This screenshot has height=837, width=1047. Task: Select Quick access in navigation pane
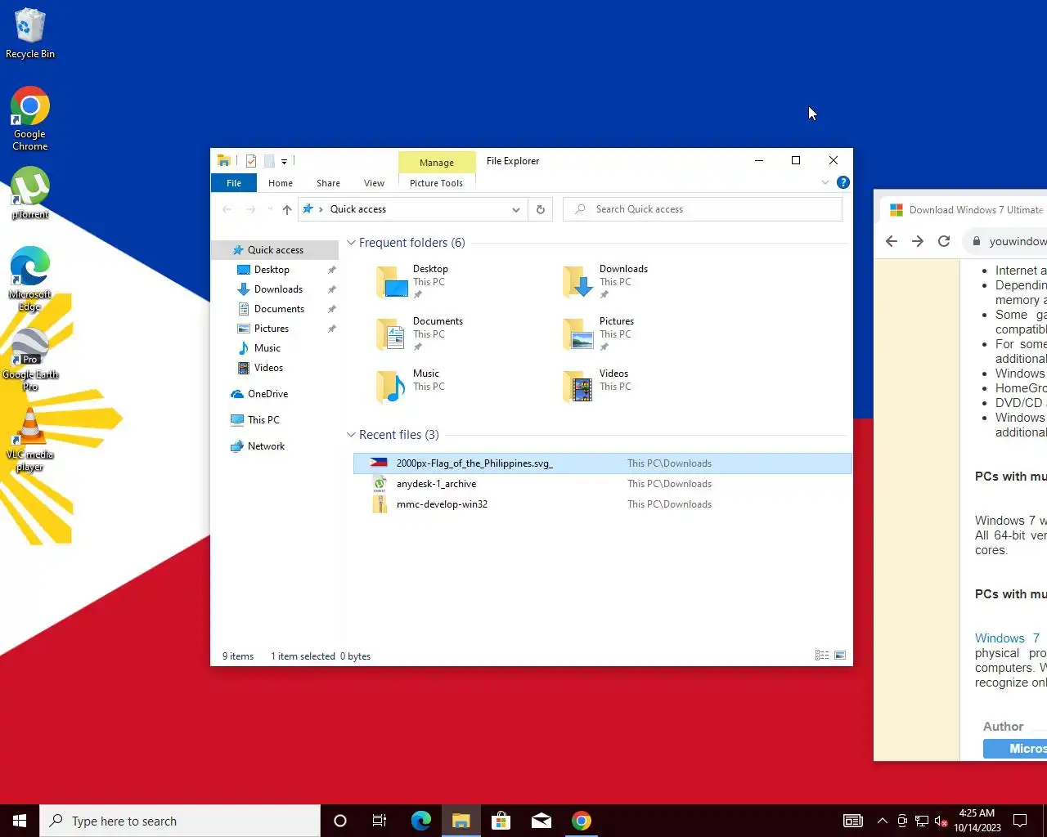pos(275,250)
